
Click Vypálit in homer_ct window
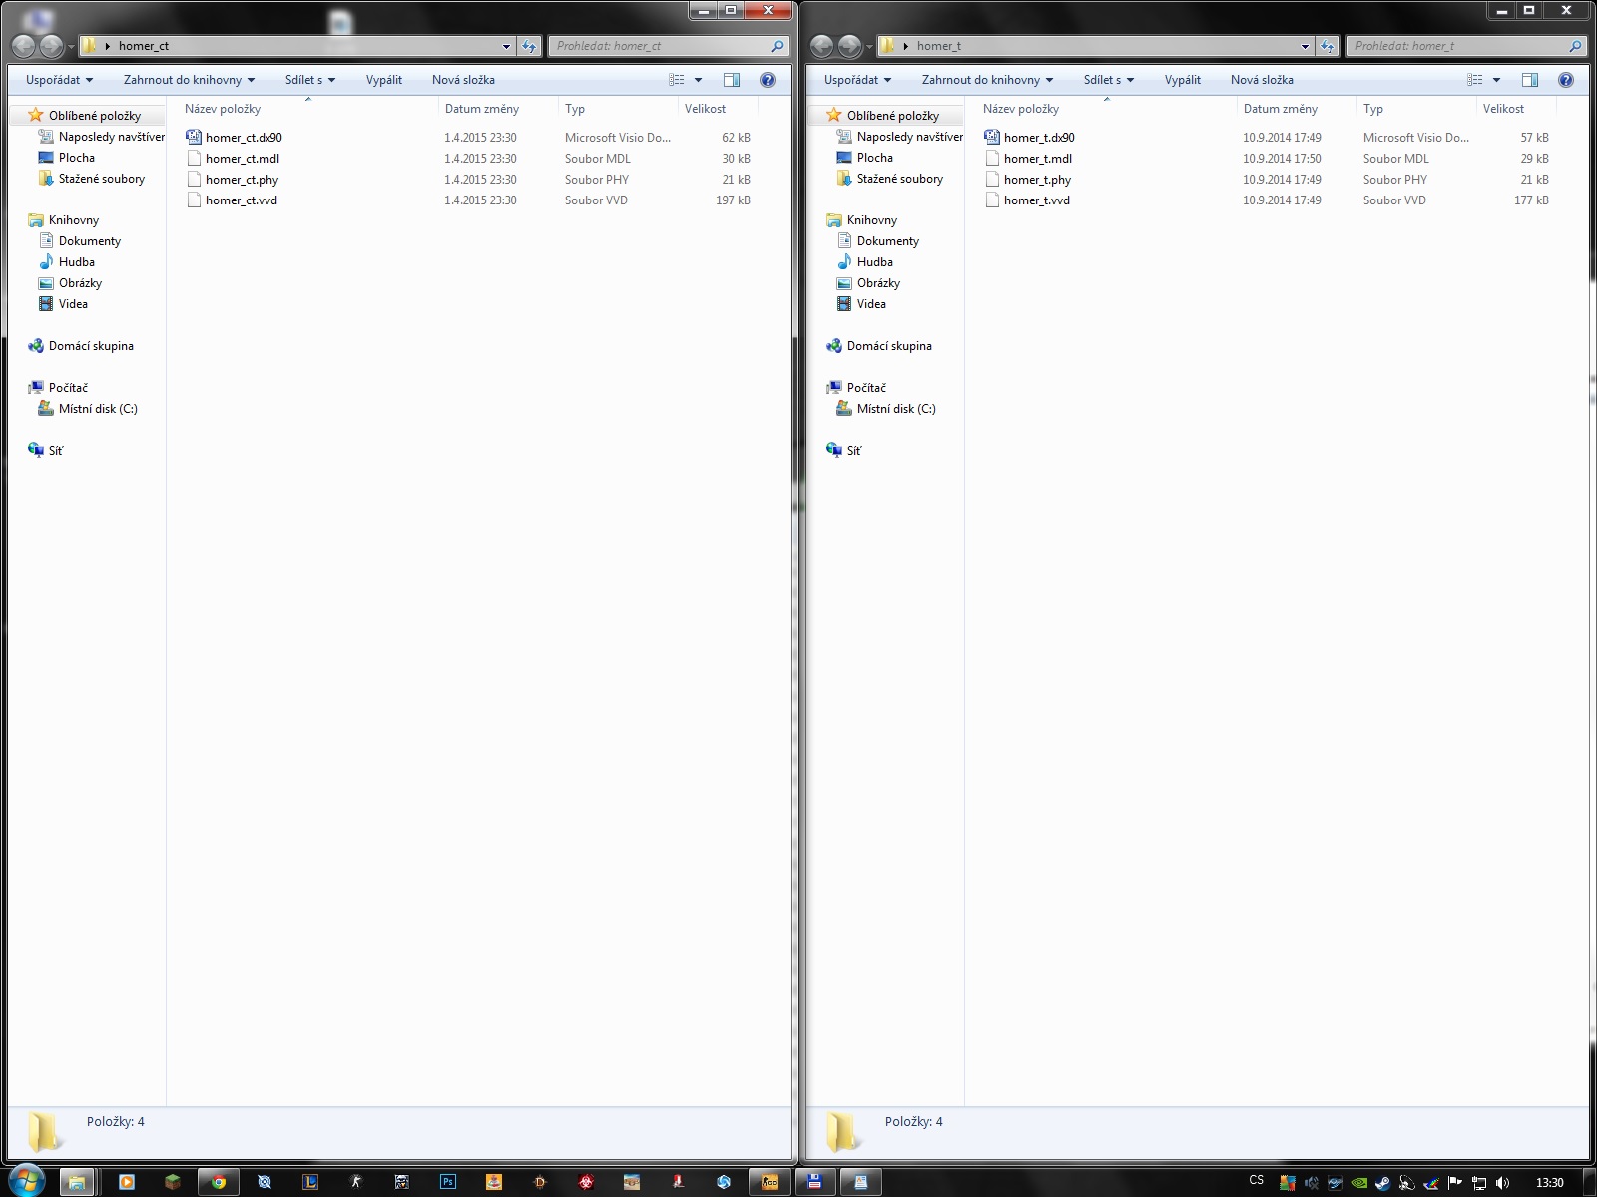tap(384, 80)
